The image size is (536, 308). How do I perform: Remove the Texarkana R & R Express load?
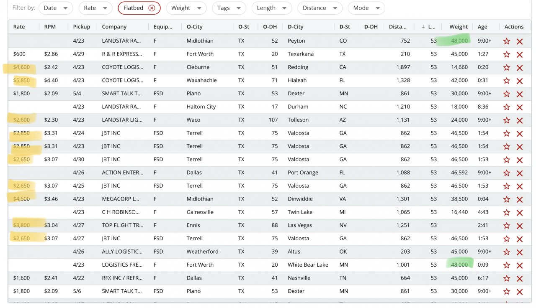click(520, 55)
